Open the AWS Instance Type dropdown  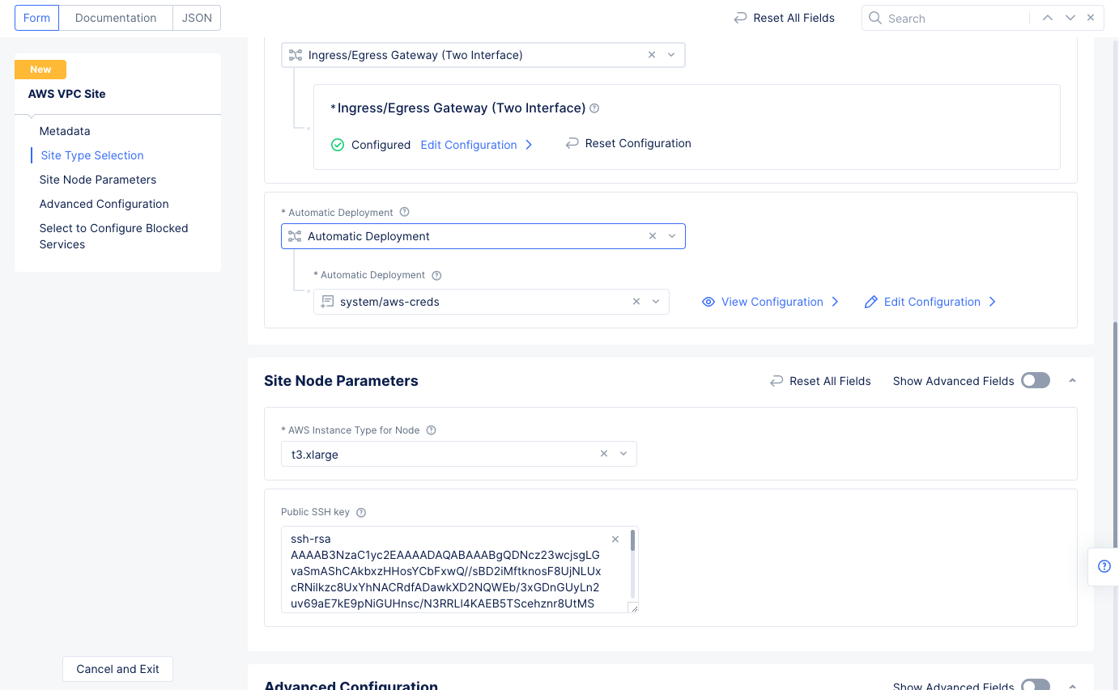[623, 453]
